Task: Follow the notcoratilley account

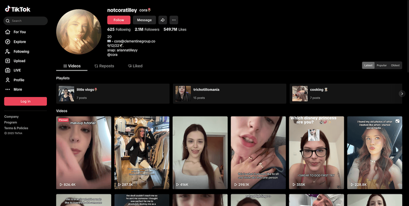Action: pos(119,20)
